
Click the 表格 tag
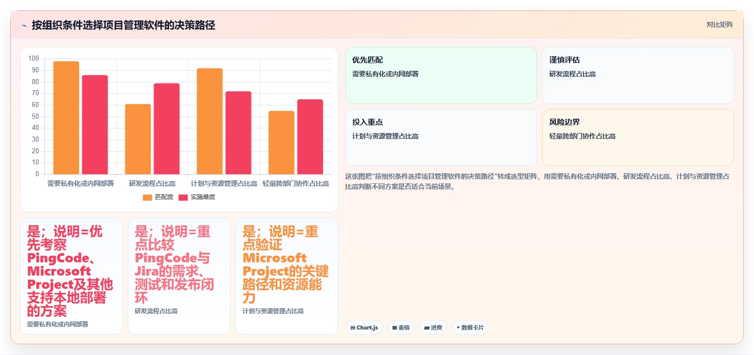coord(401,327)
